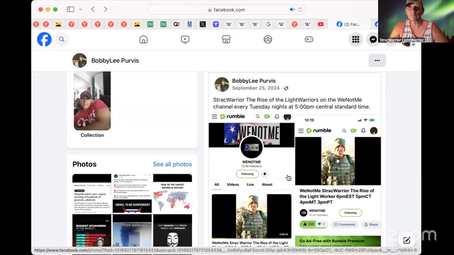Follow the See all photos link
Image resolution: width=454 pixels, height=255 pixels.
point(172,164)
